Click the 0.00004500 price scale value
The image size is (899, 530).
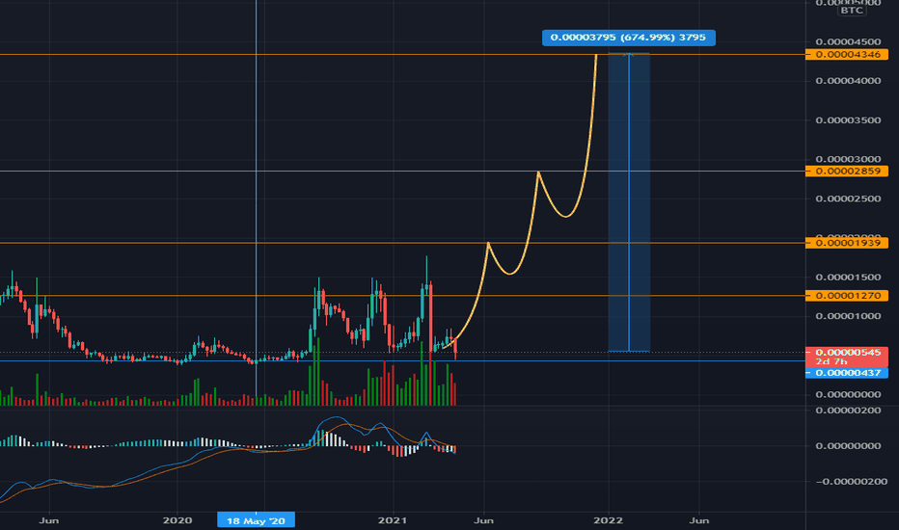[x=848, y=41]
